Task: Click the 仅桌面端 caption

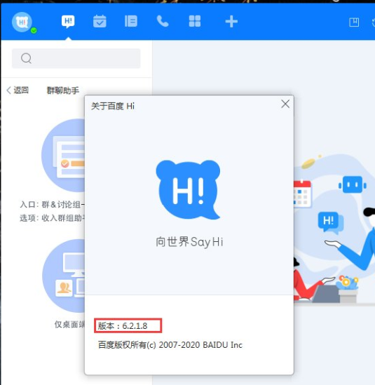Action: tap(69, 325)
